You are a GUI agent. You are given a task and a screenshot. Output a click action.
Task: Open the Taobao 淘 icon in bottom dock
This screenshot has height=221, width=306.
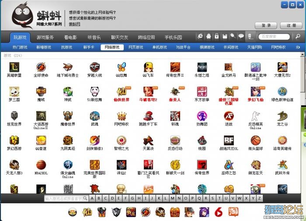tap(233, 212)
